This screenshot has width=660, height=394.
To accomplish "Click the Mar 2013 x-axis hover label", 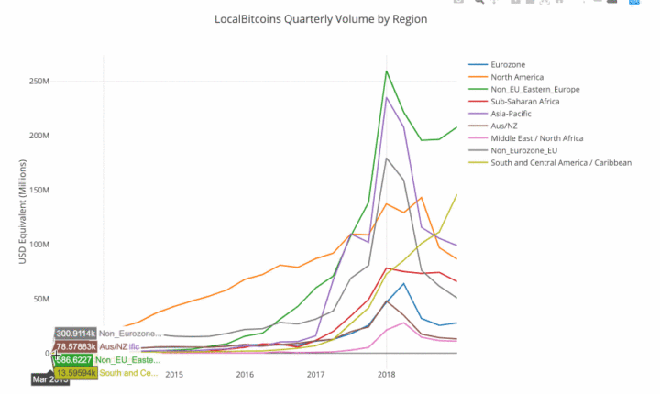I will 50,379.
